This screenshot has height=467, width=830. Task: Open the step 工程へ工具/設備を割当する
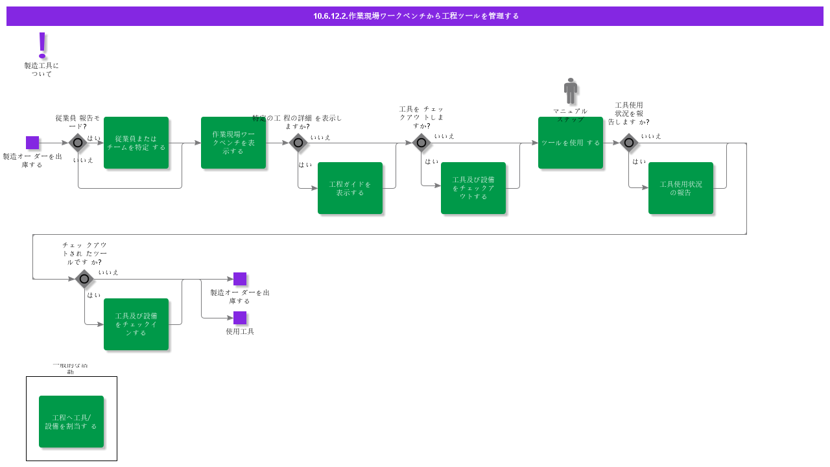point(71,422)
